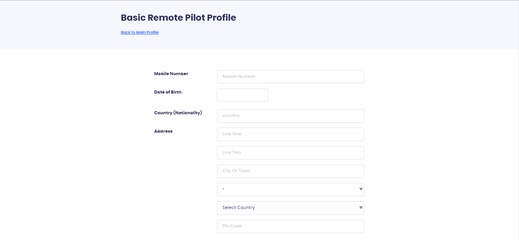Click the "Country (Nationality)" label
The image size is (519, 240).
point(178,113)
